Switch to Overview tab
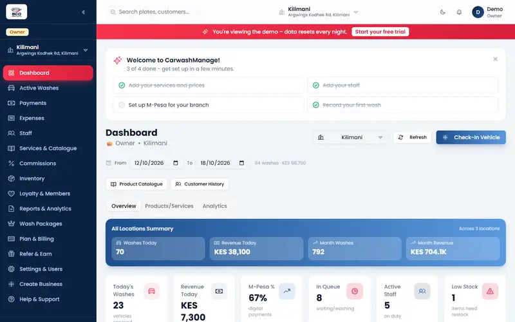Image resolution: width=515 pixels, height=322 pixels. [x=124, y=206]
